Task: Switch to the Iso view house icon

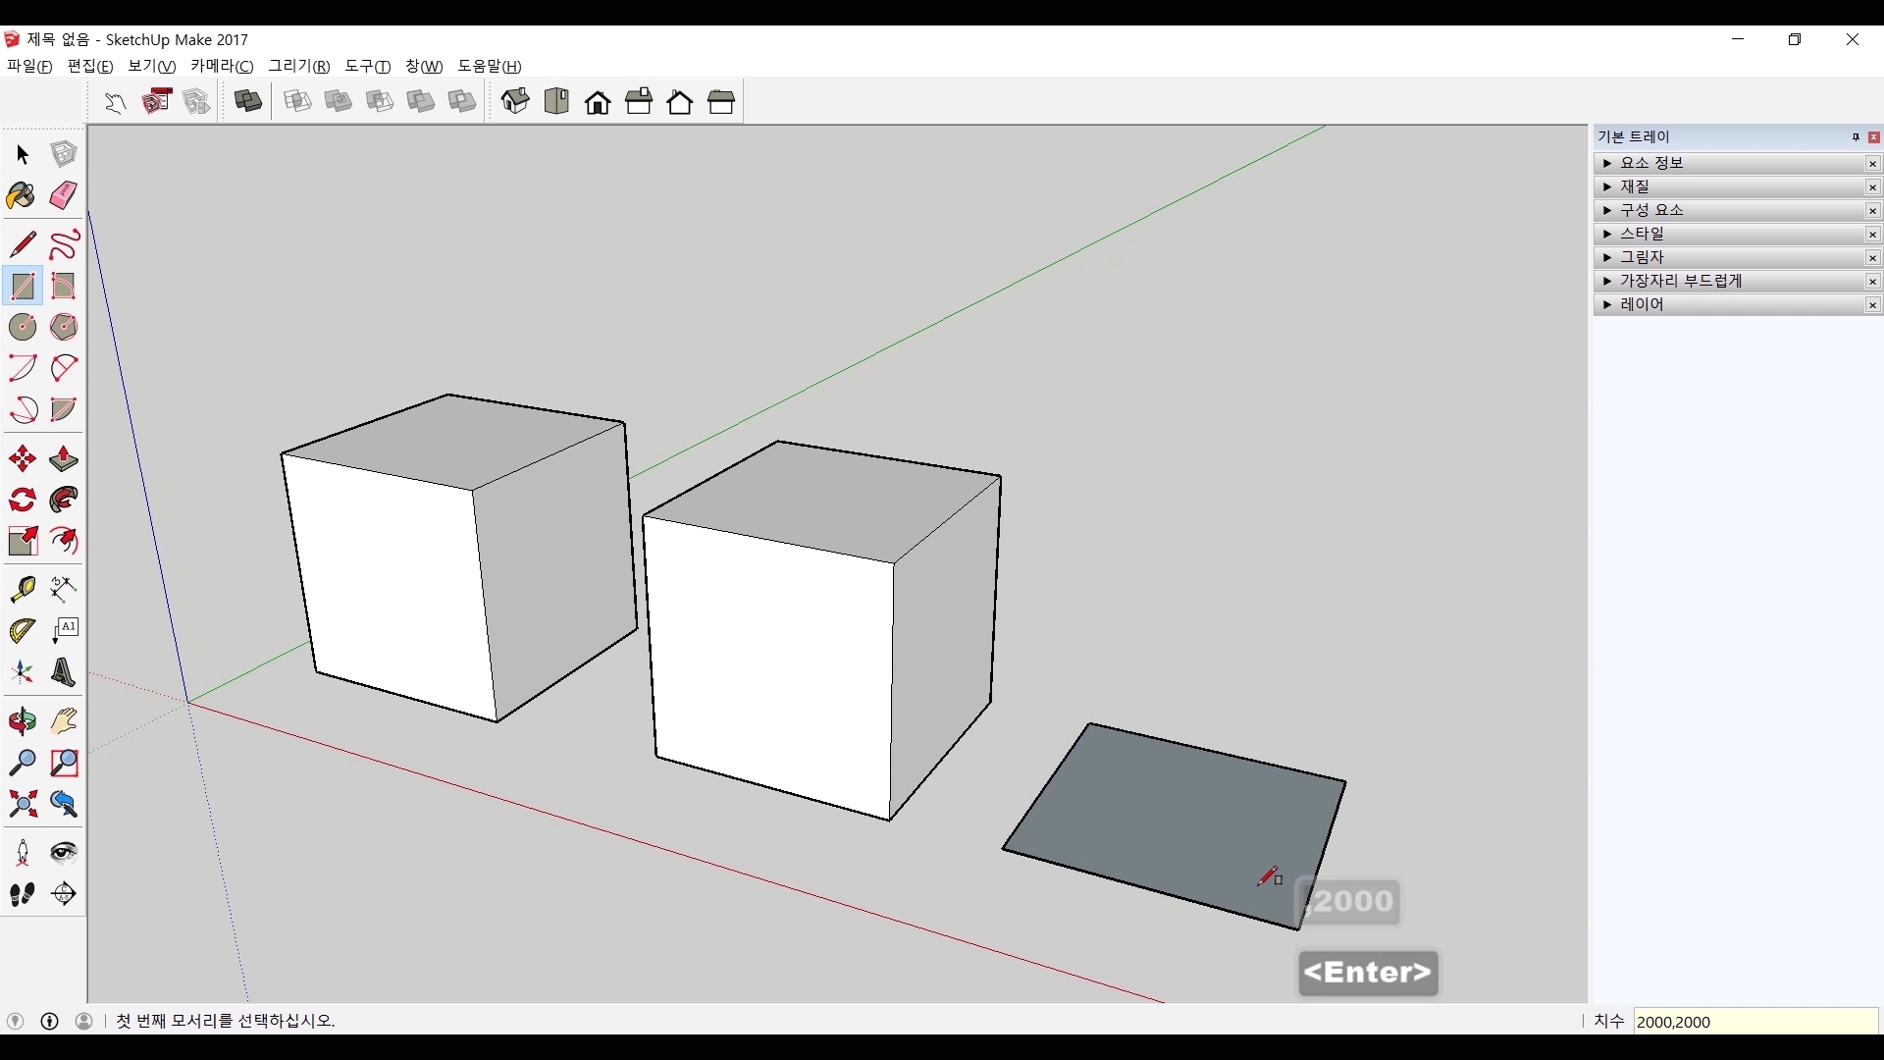Action: click(515, 101)
